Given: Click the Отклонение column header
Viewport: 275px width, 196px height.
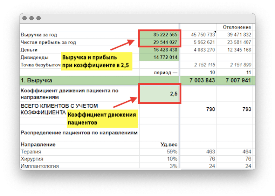Looking at the screenshot, I should tap(236, 27).
